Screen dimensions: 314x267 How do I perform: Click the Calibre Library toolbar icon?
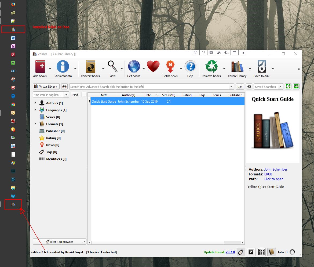point(237,66)
